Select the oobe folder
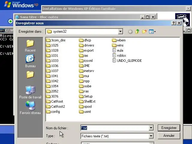Viewport: 192px width, 144px height. tap(85, 86)
